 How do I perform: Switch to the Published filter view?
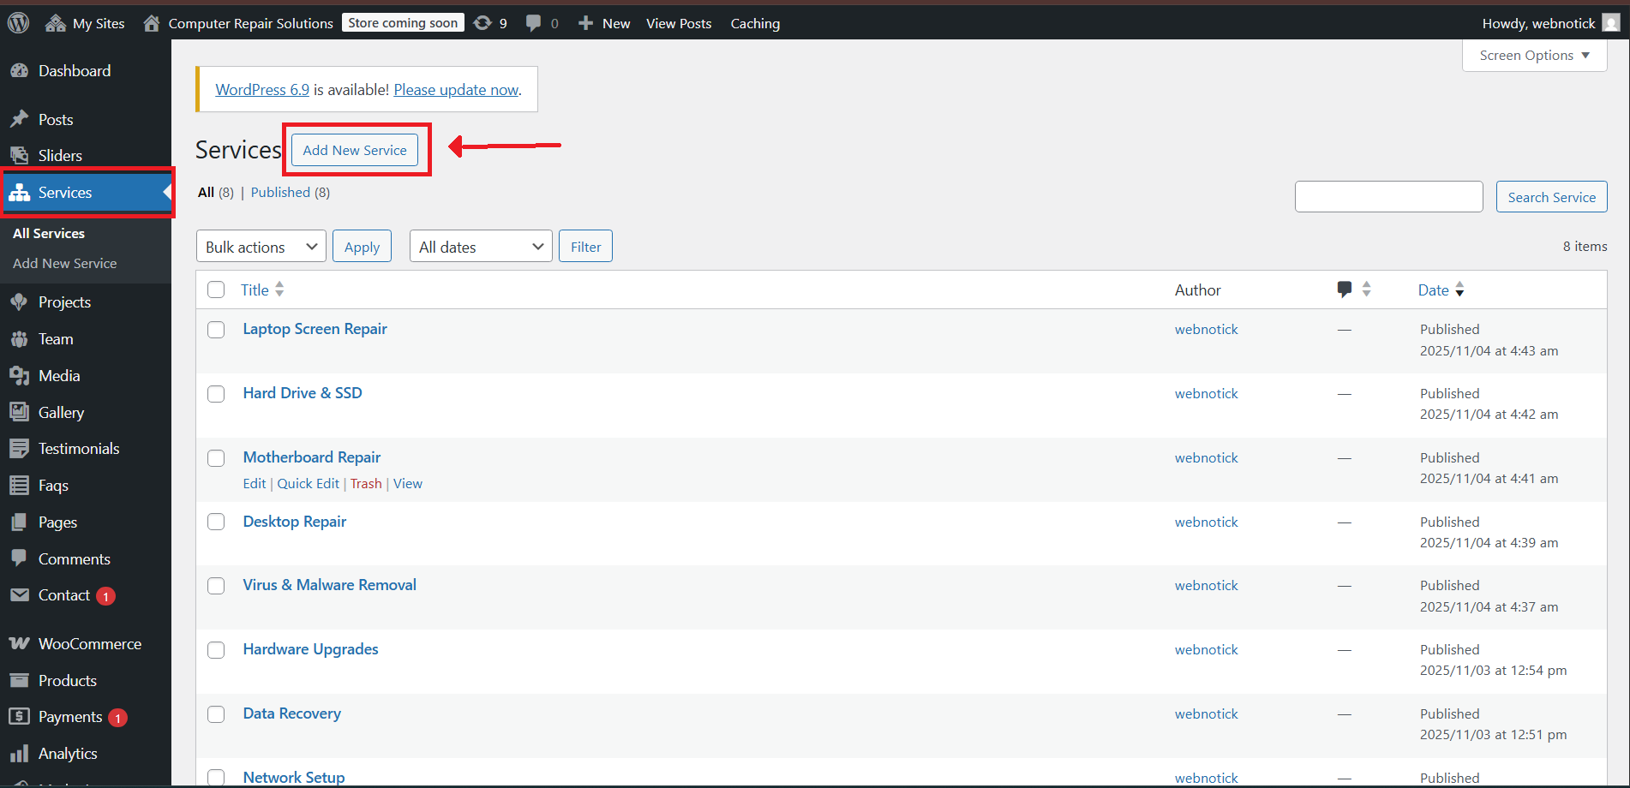point(280,193)
